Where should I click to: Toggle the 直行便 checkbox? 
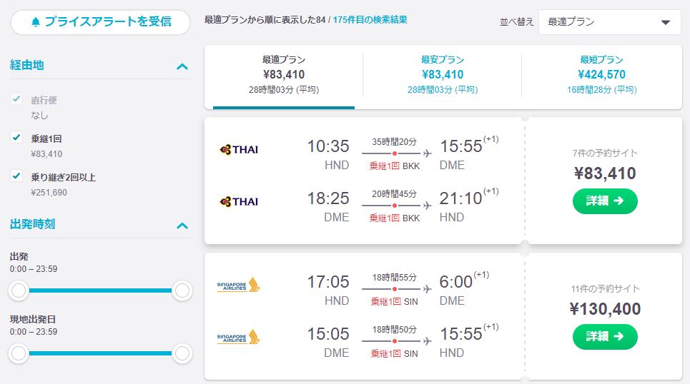click(16, 98)
